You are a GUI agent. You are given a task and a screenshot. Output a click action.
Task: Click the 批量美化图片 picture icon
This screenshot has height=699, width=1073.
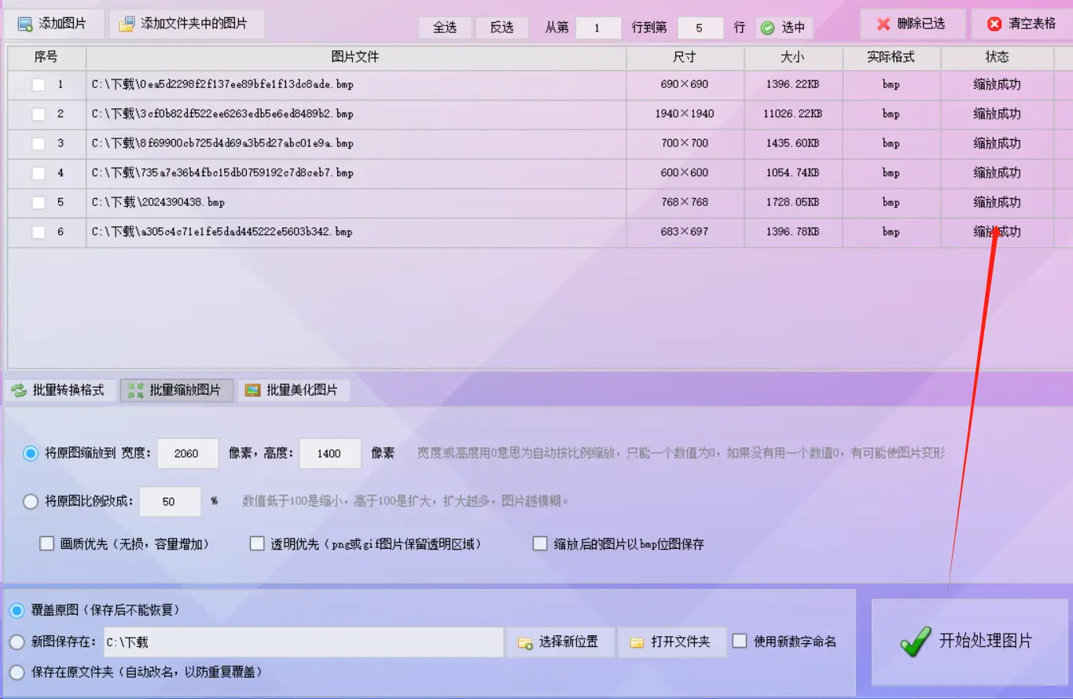point(252,390)
